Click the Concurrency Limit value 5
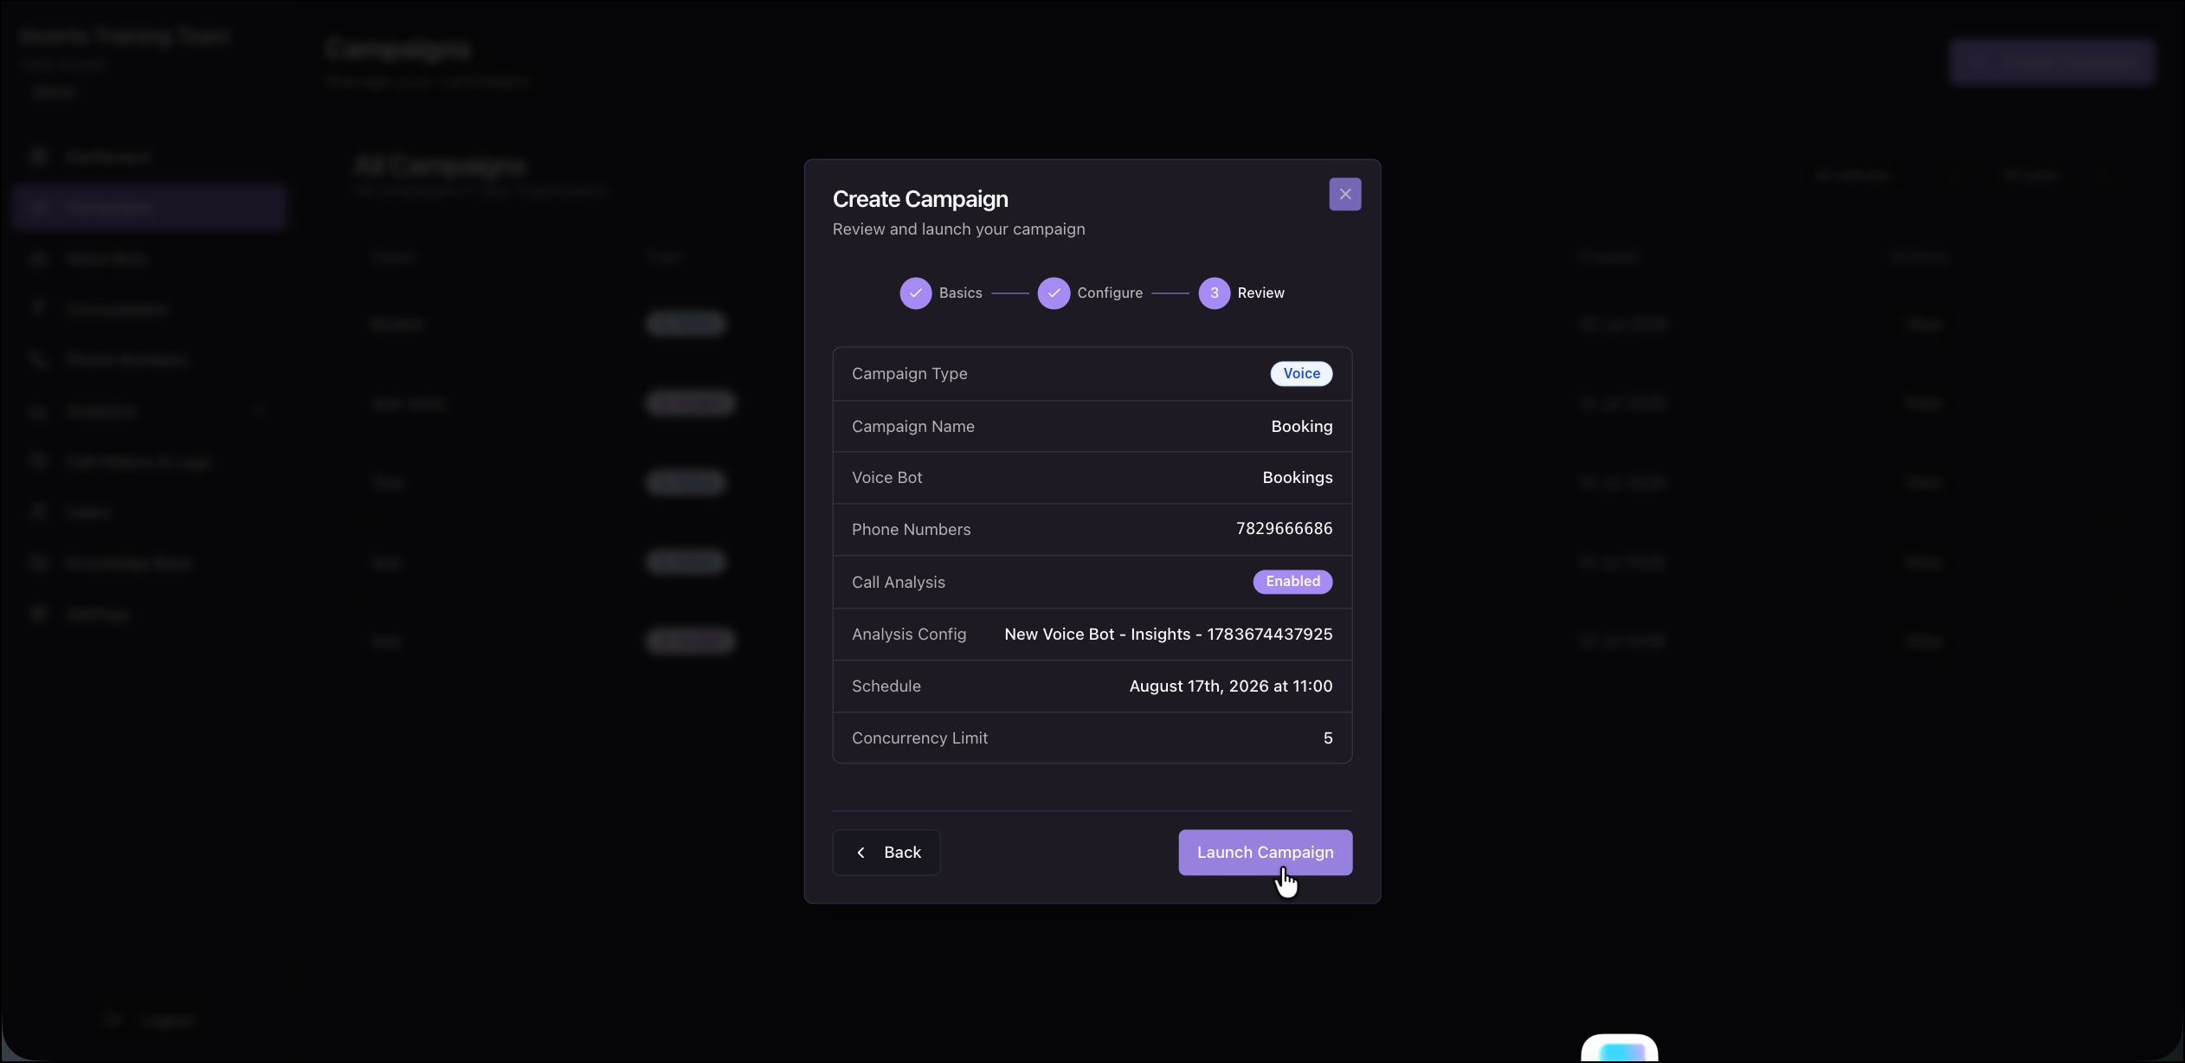Image resolution: width=2185 pixels, height=1063 pixels. pos(1327,738)
